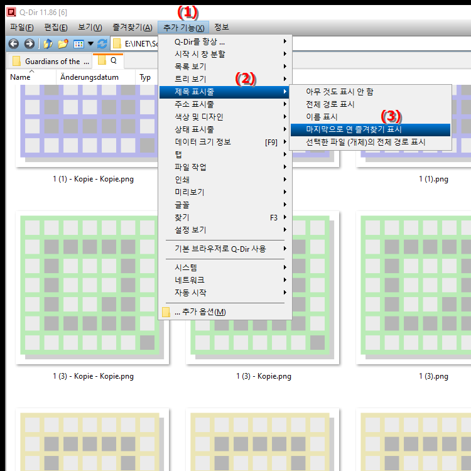Sort by the Änderungsdatum column header
The image size is (471, 471).
pyautogui.click(x=95, y=77)
